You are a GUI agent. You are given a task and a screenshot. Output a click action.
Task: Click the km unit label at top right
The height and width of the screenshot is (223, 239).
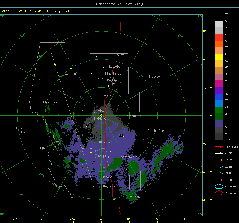tap(208, 11)
